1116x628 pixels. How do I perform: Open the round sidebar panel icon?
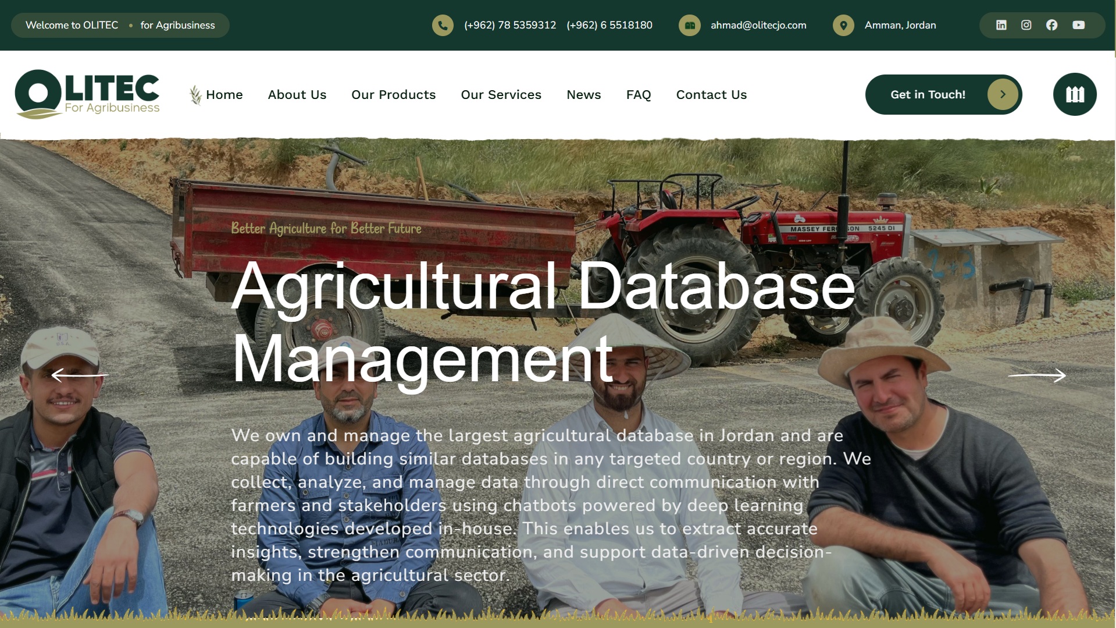(x=1074, y=94)
